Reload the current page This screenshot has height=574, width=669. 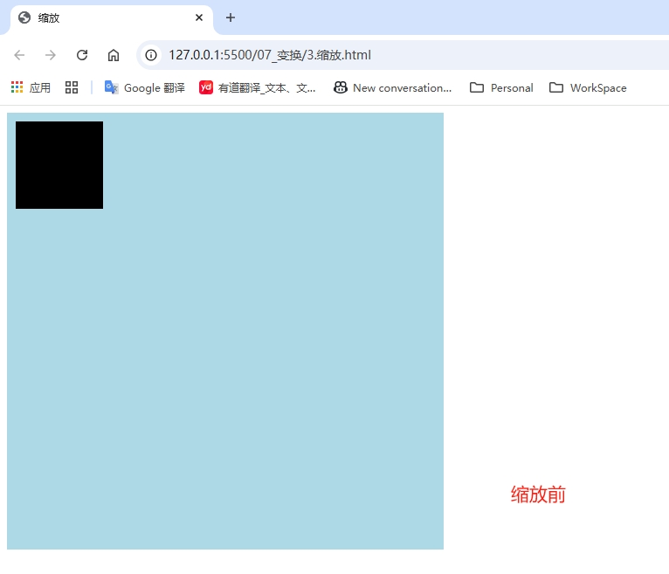point(82,55)
